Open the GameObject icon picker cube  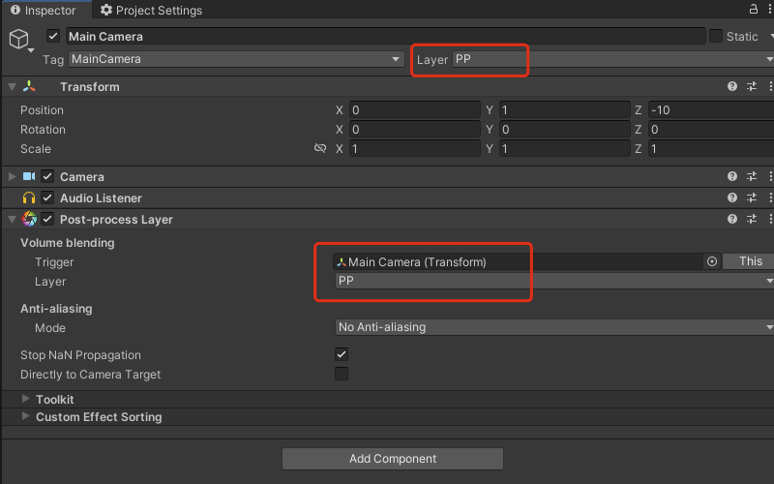click(x=19, y=39)
